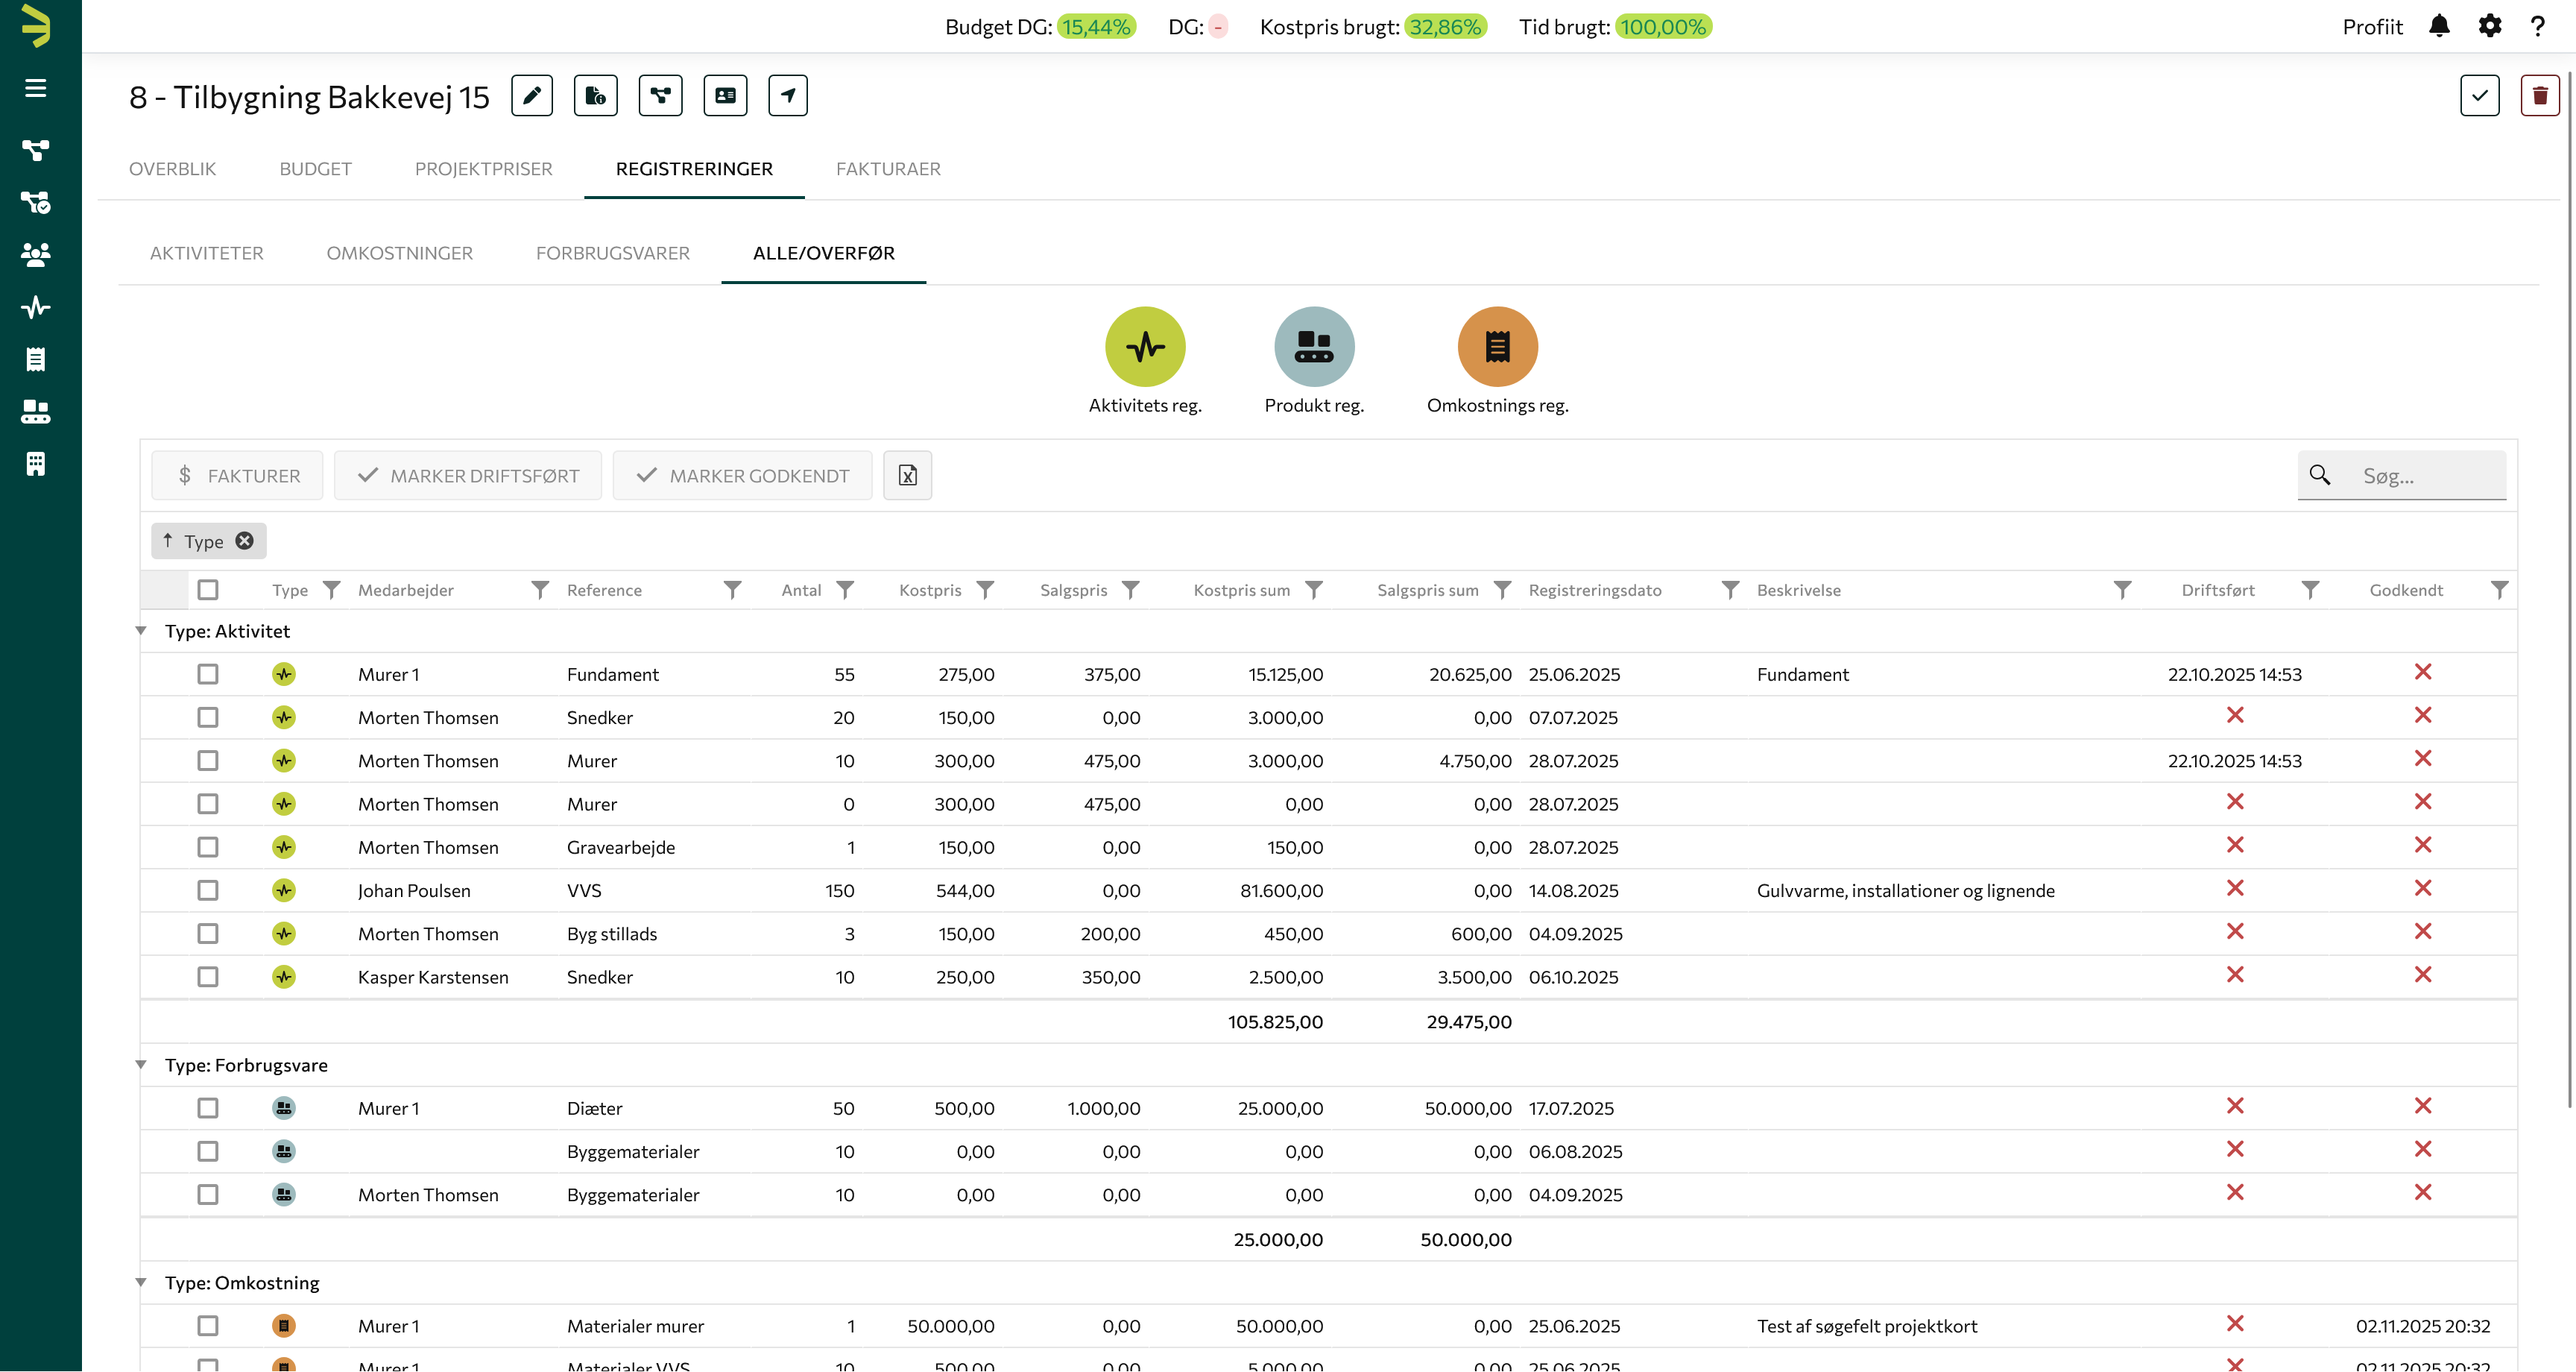Collapse the Type: Forbrugsvare group
This screenshot has width=2576, height=1372.
tap(141, 1065)
